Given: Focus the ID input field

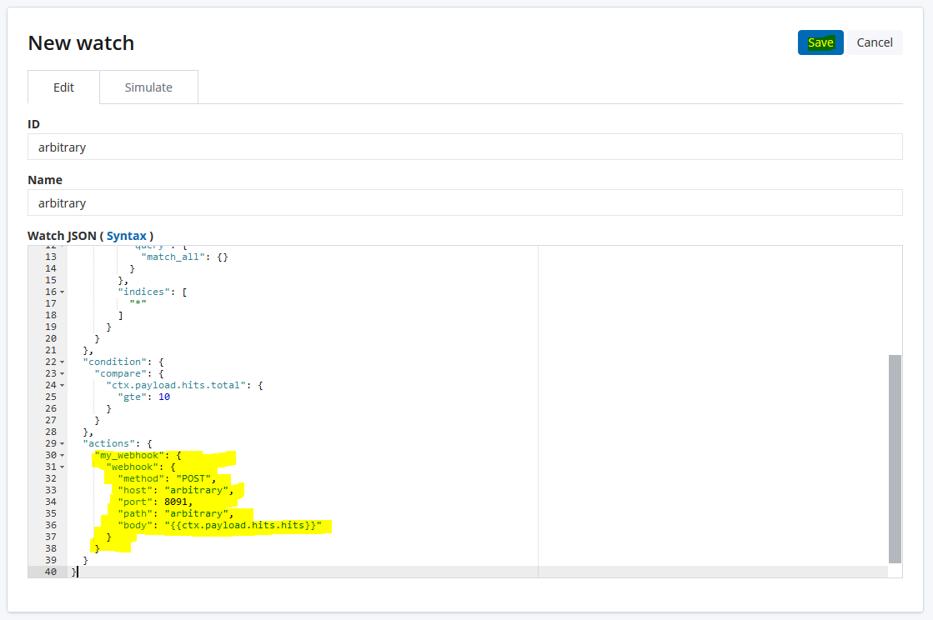Looking at the screenshot, I should pos(464,147).
